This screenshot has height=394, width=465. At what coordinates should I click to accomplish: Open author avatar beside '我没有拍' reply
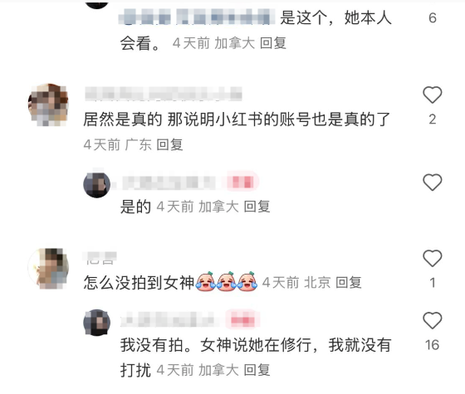(x=96, y=323)
